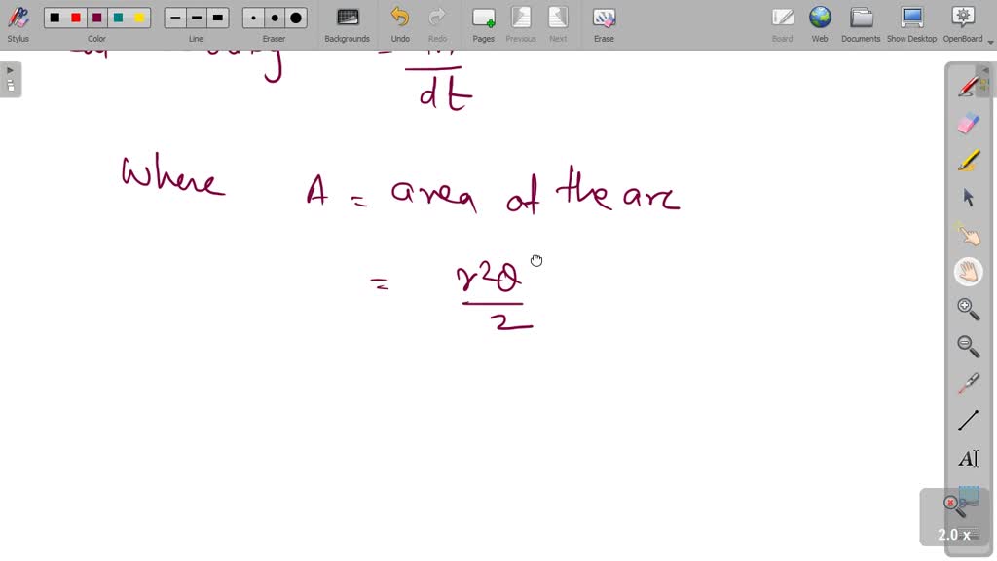Select the large eraser size
997x561 pixels.
pos(296,18)
